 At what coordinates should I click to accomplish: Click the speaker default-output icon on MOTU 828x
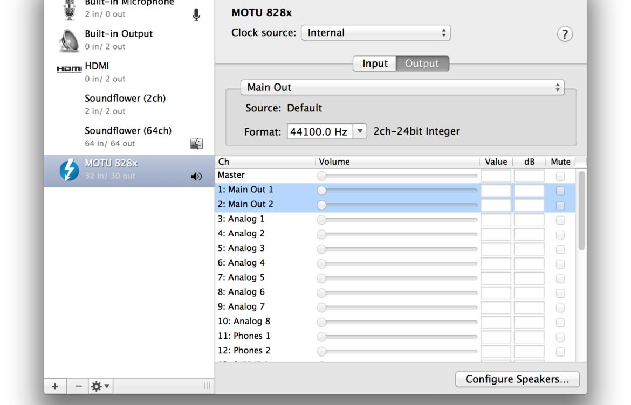click(196, 177)
